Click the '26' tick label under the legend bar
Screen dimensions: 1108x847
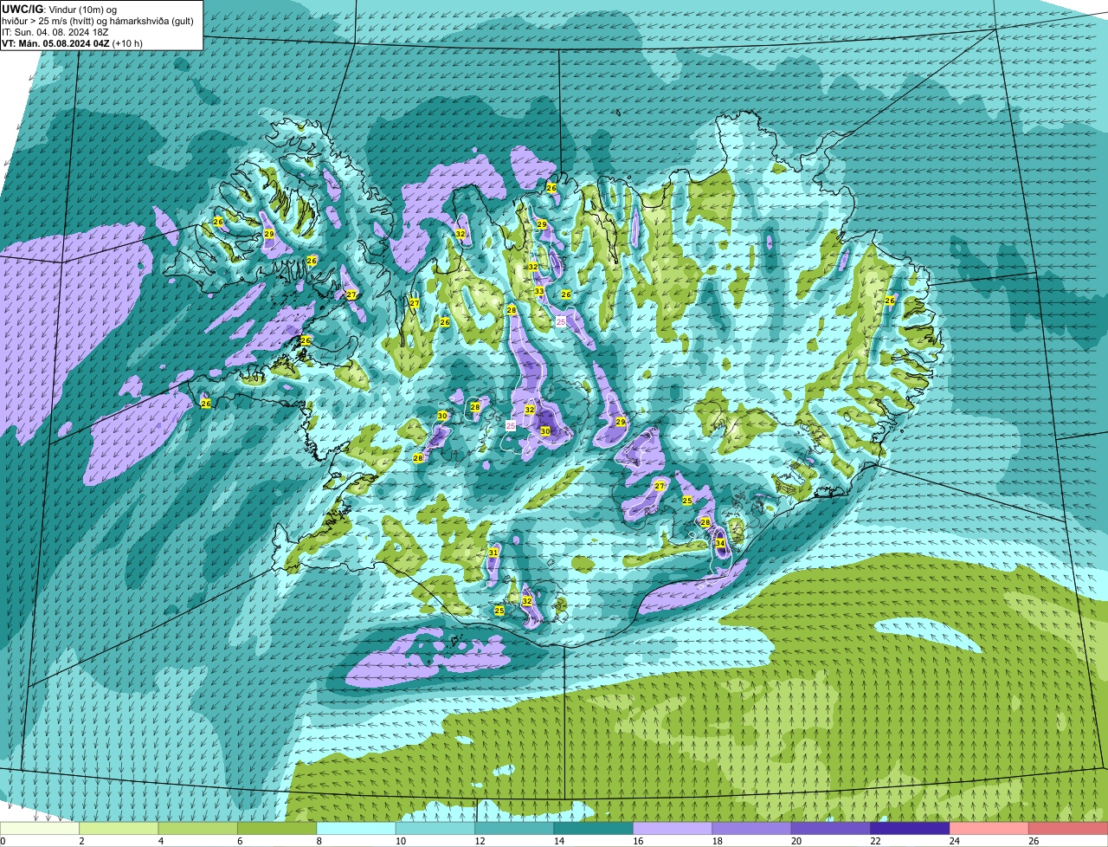pos(1034,841)
